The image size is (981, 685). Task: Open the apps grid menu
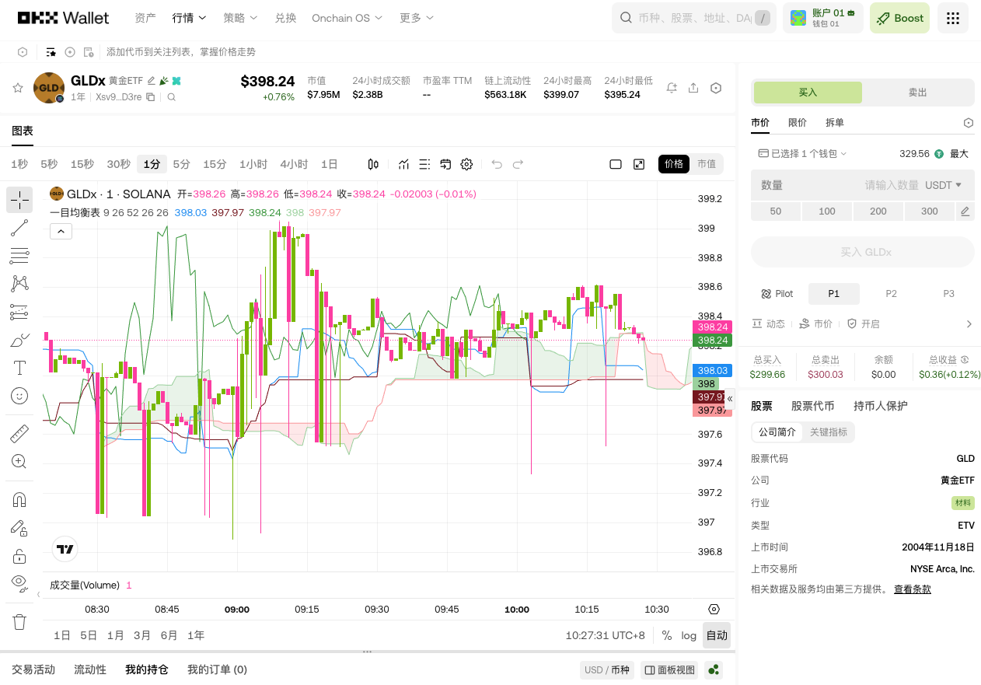[x=953, y=18]
